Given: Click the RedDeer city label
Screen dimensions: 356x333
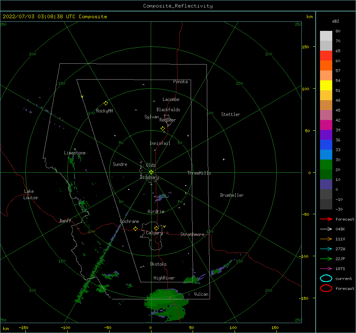Looking at the screenshot, I should tap(168, 120).
